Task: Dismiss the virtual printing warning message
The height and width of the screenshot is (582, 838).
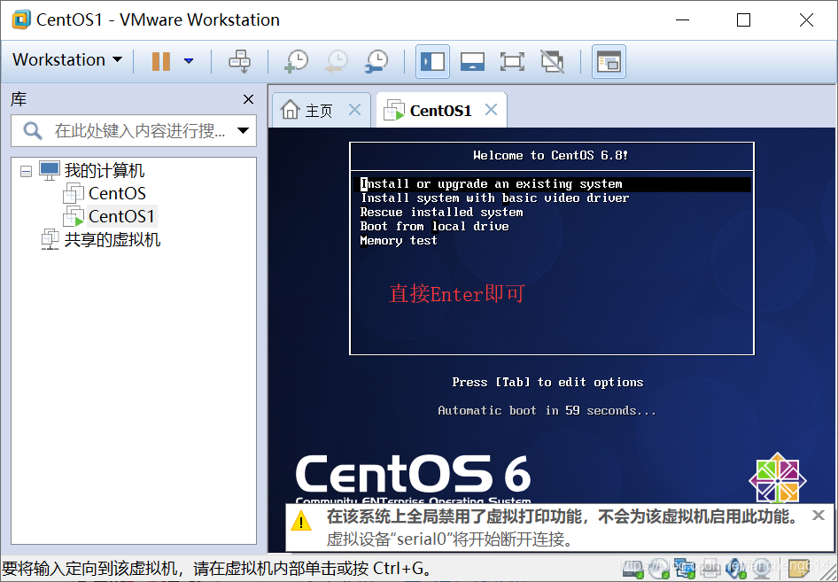Action: click(819, 516)
